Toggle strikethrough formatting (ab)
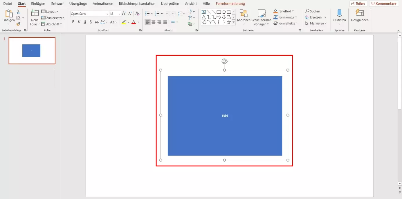Image resolution: width=402 pixels, height=199 pixels. click(97, 22)
